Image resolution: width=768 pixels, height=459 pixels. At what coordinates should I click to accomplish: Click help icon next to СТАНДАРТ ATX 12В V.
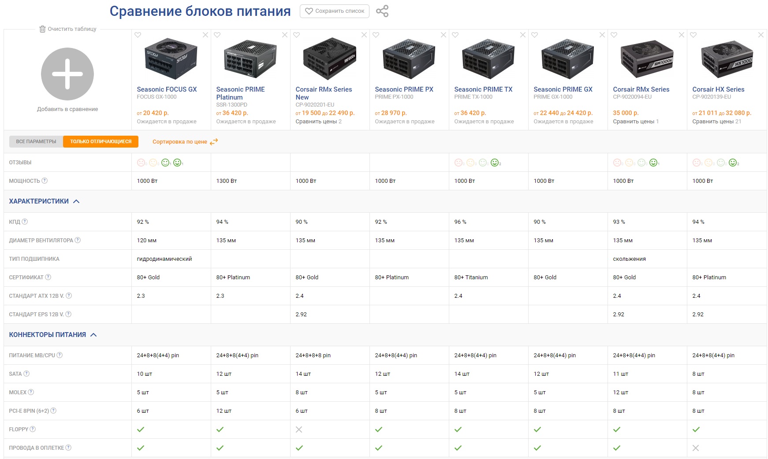tap(69, 296)
